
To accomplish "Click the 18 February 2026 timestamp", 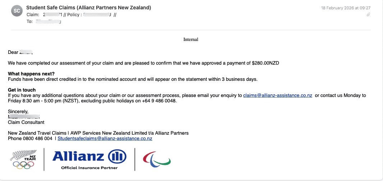I will click(x=345, y=8).
